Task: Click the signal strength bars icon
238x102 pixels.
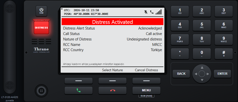Action: [159, 12]
